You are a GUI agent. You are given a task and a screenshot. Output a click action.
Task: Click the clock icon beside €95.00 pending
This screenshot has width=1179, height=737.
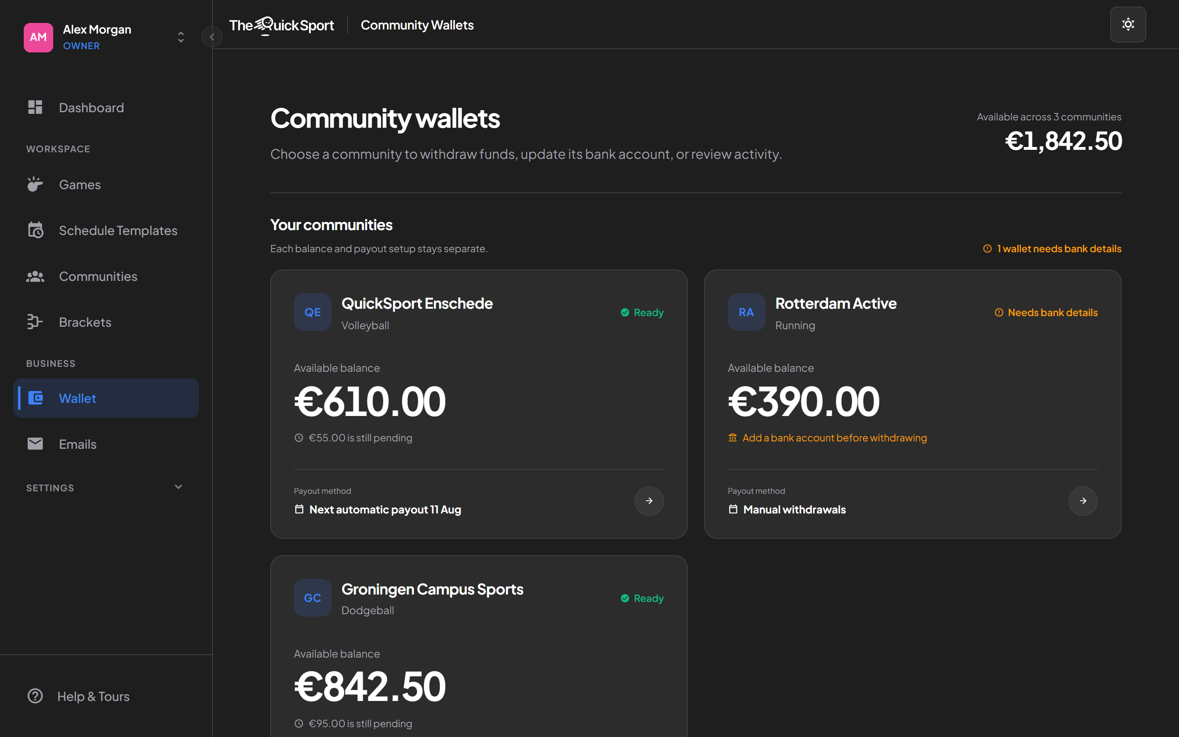pyautogui.click(x=299, y=723)
